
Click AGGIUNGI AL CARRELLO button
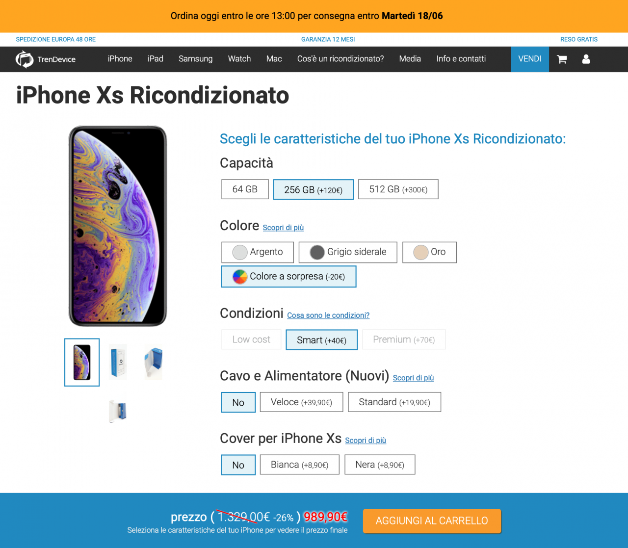point(432,521)
